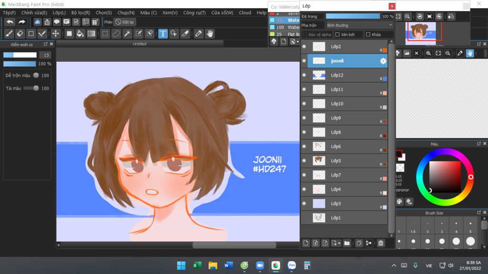Select the Brush tool in the toolbar
The image size is (488, 274).
(x=9, y=34)
